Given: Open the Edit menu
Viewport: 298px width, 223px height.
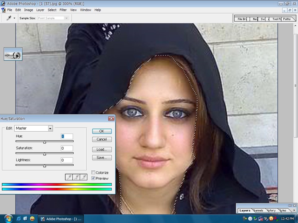Looking at the screenshot, I should (x=18, y=10).
